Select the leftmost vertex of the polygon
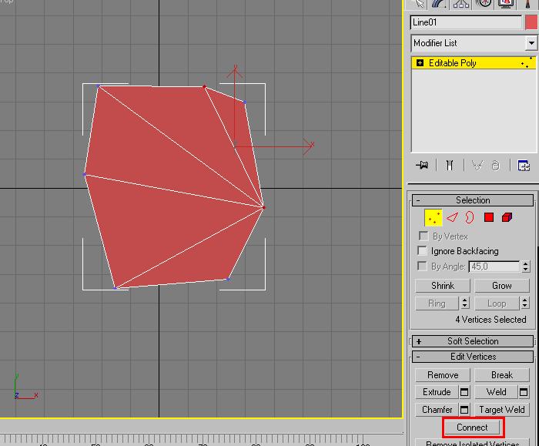The image size is (539, 446). point(85,175)
